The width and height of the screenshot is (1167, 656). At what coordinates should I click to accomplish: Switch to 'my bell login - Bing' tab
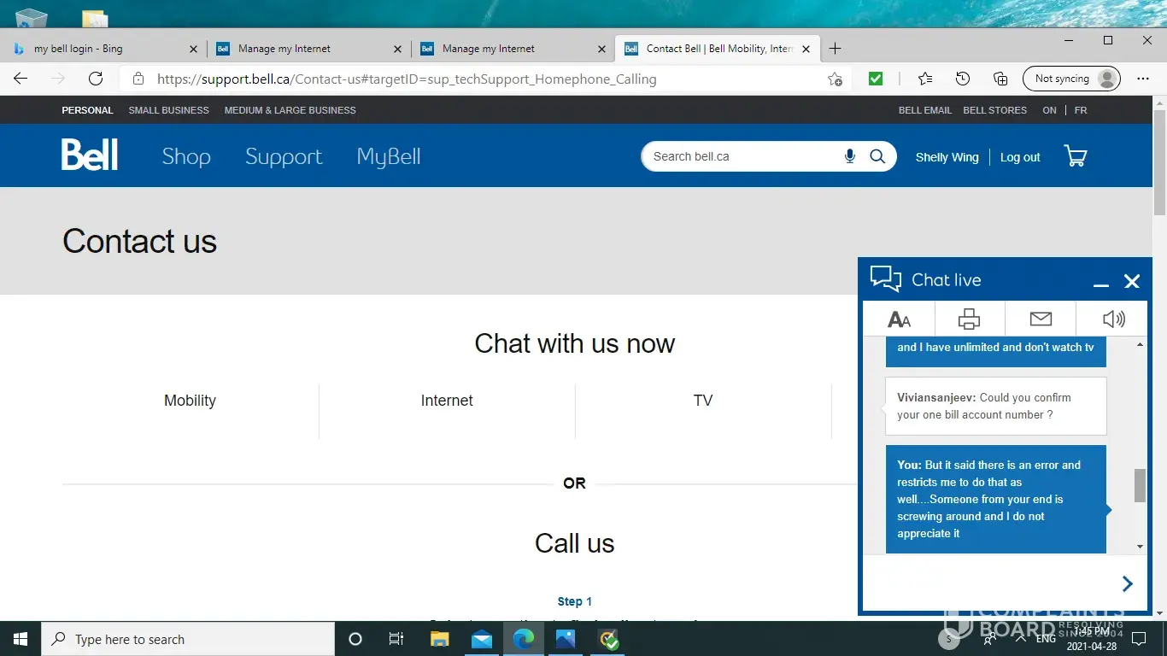[x=103, y=49]
